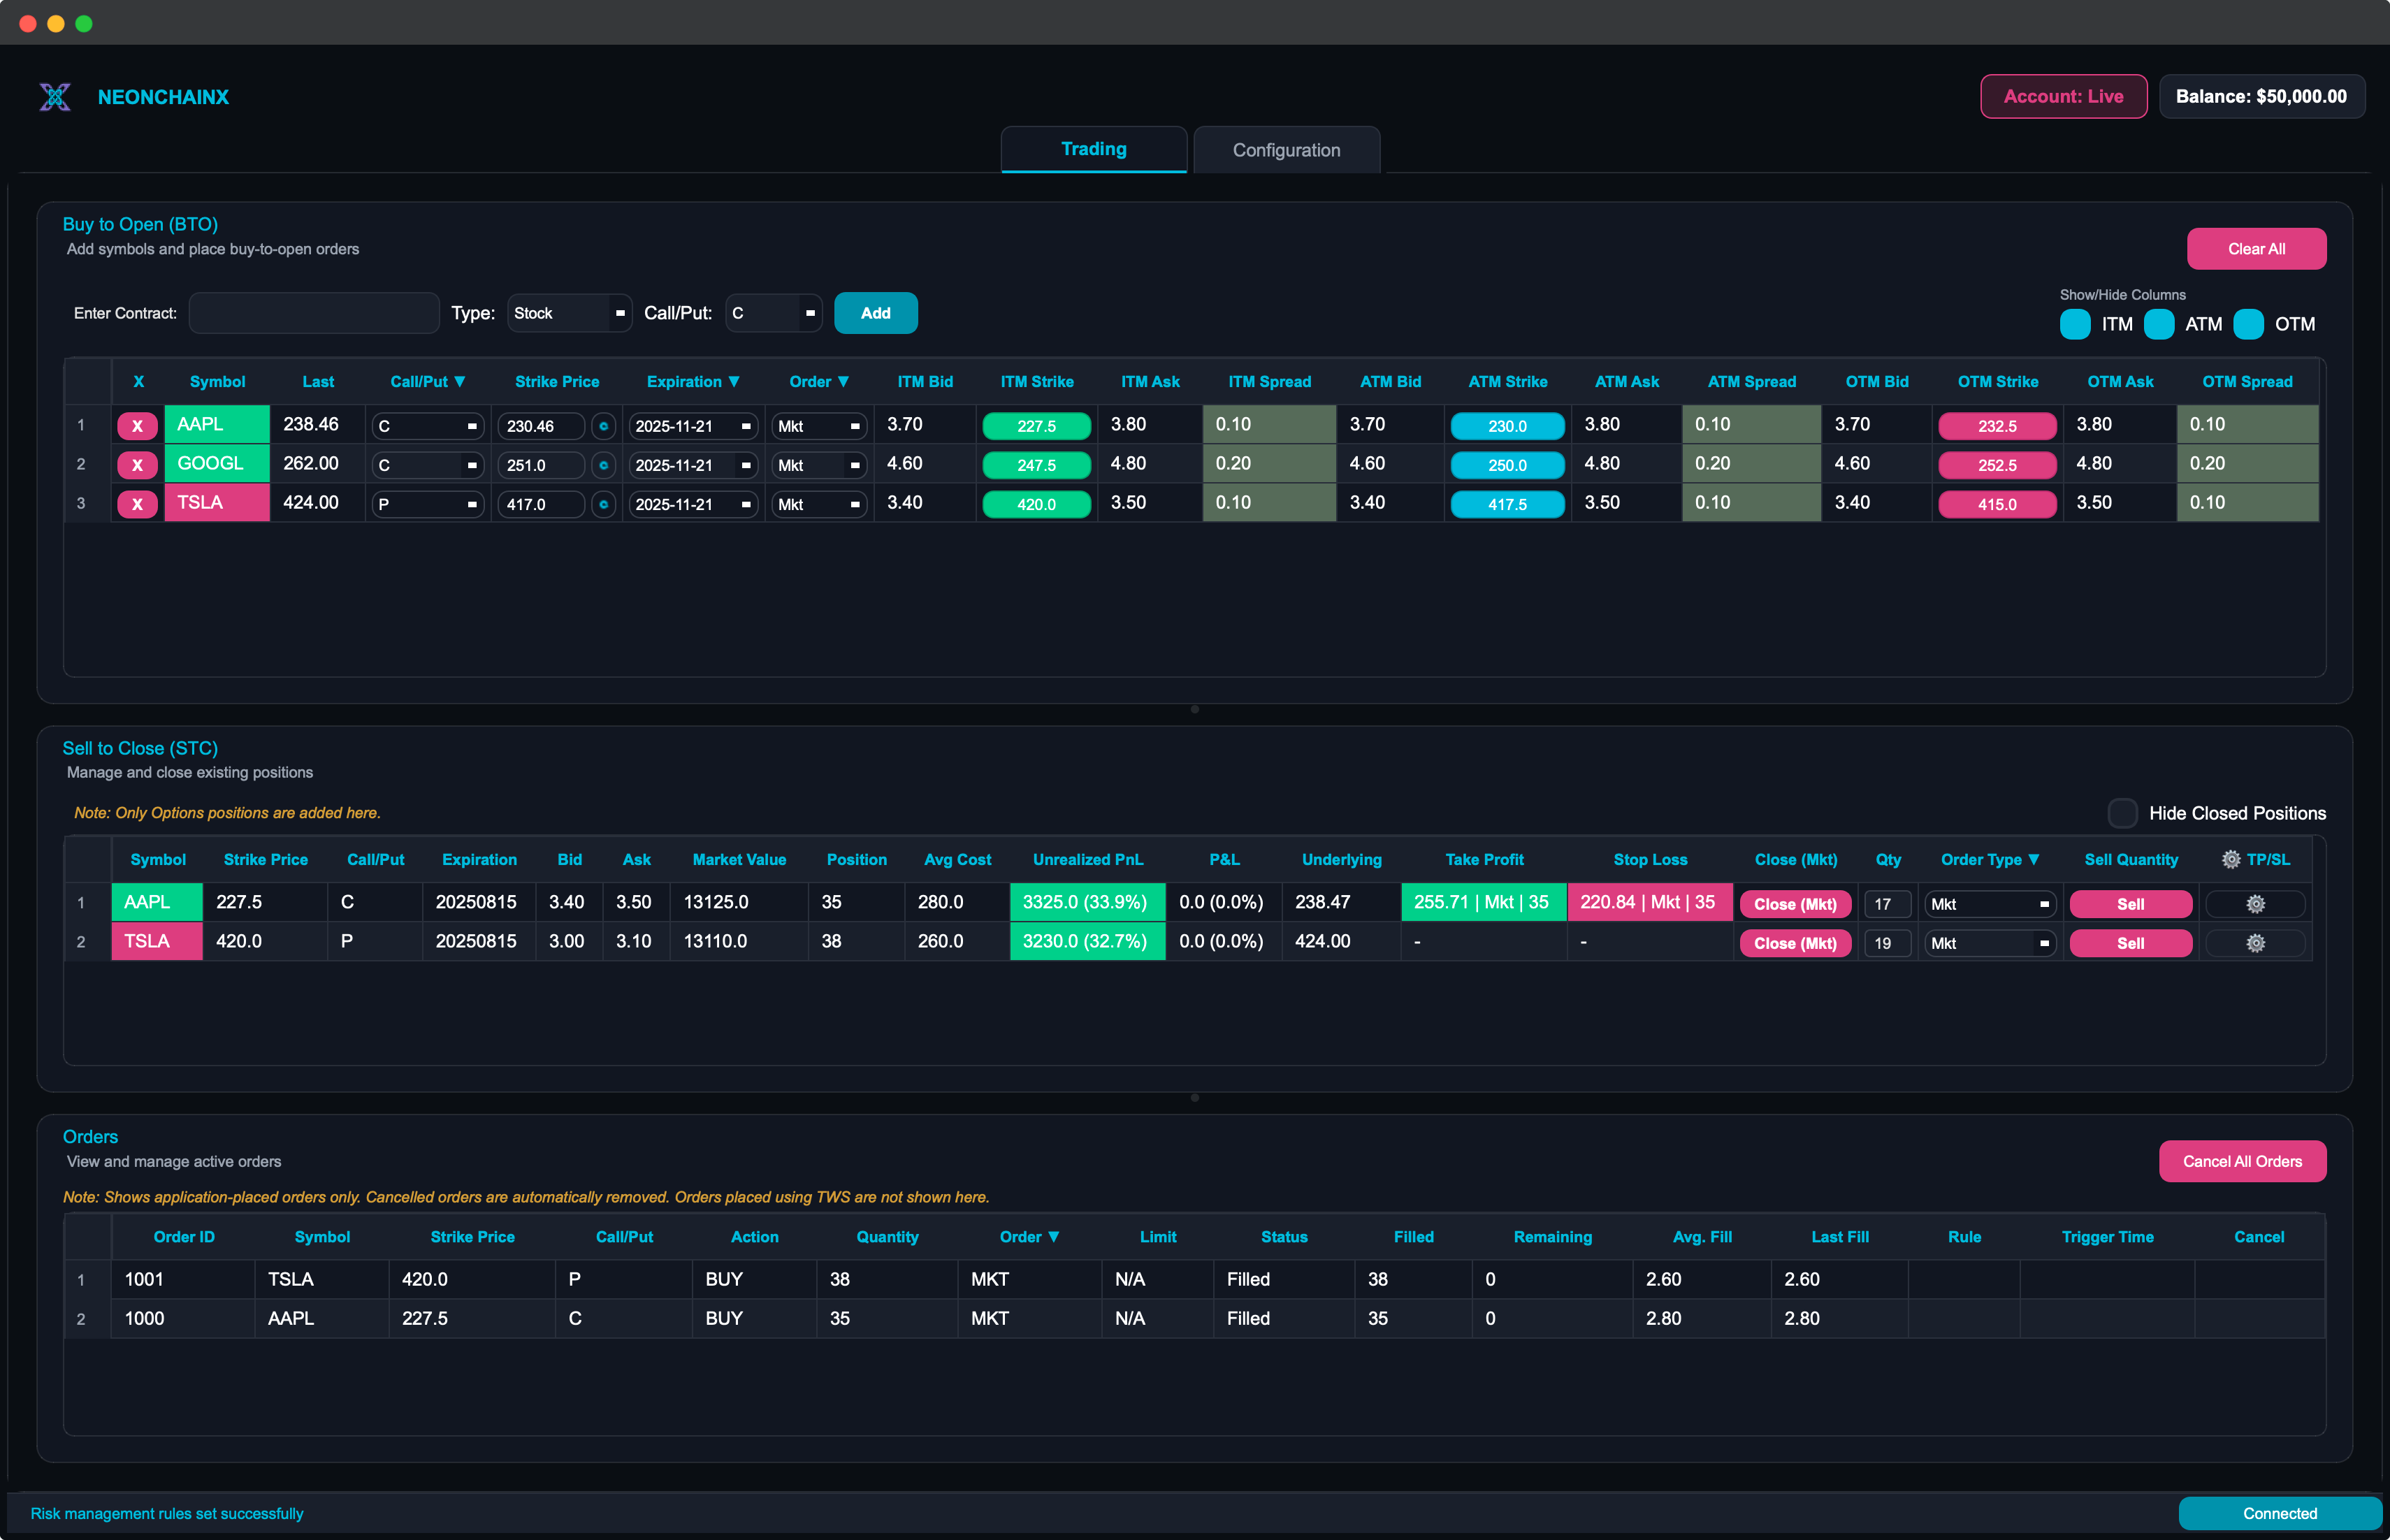Image resolution: width=2390 pixels, height=1540 pixels.
Task: Click Close (Mkt) on the TSLA position
Action: click(x=1795, y=943)
